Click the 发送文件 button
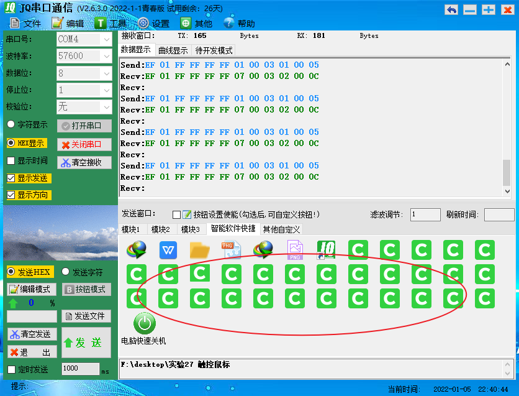Image resolution: width=519 pixels, height=396 pixels. click(x=86, y=316)
